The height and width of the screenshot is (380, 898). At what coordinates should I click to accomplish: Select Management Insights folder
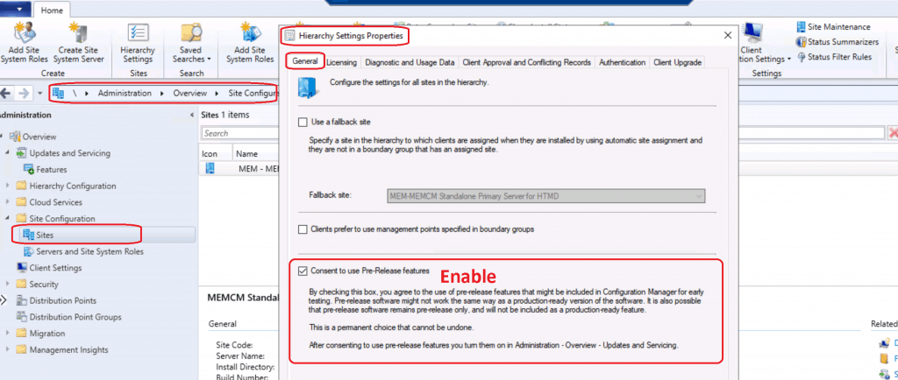point(62,349)
